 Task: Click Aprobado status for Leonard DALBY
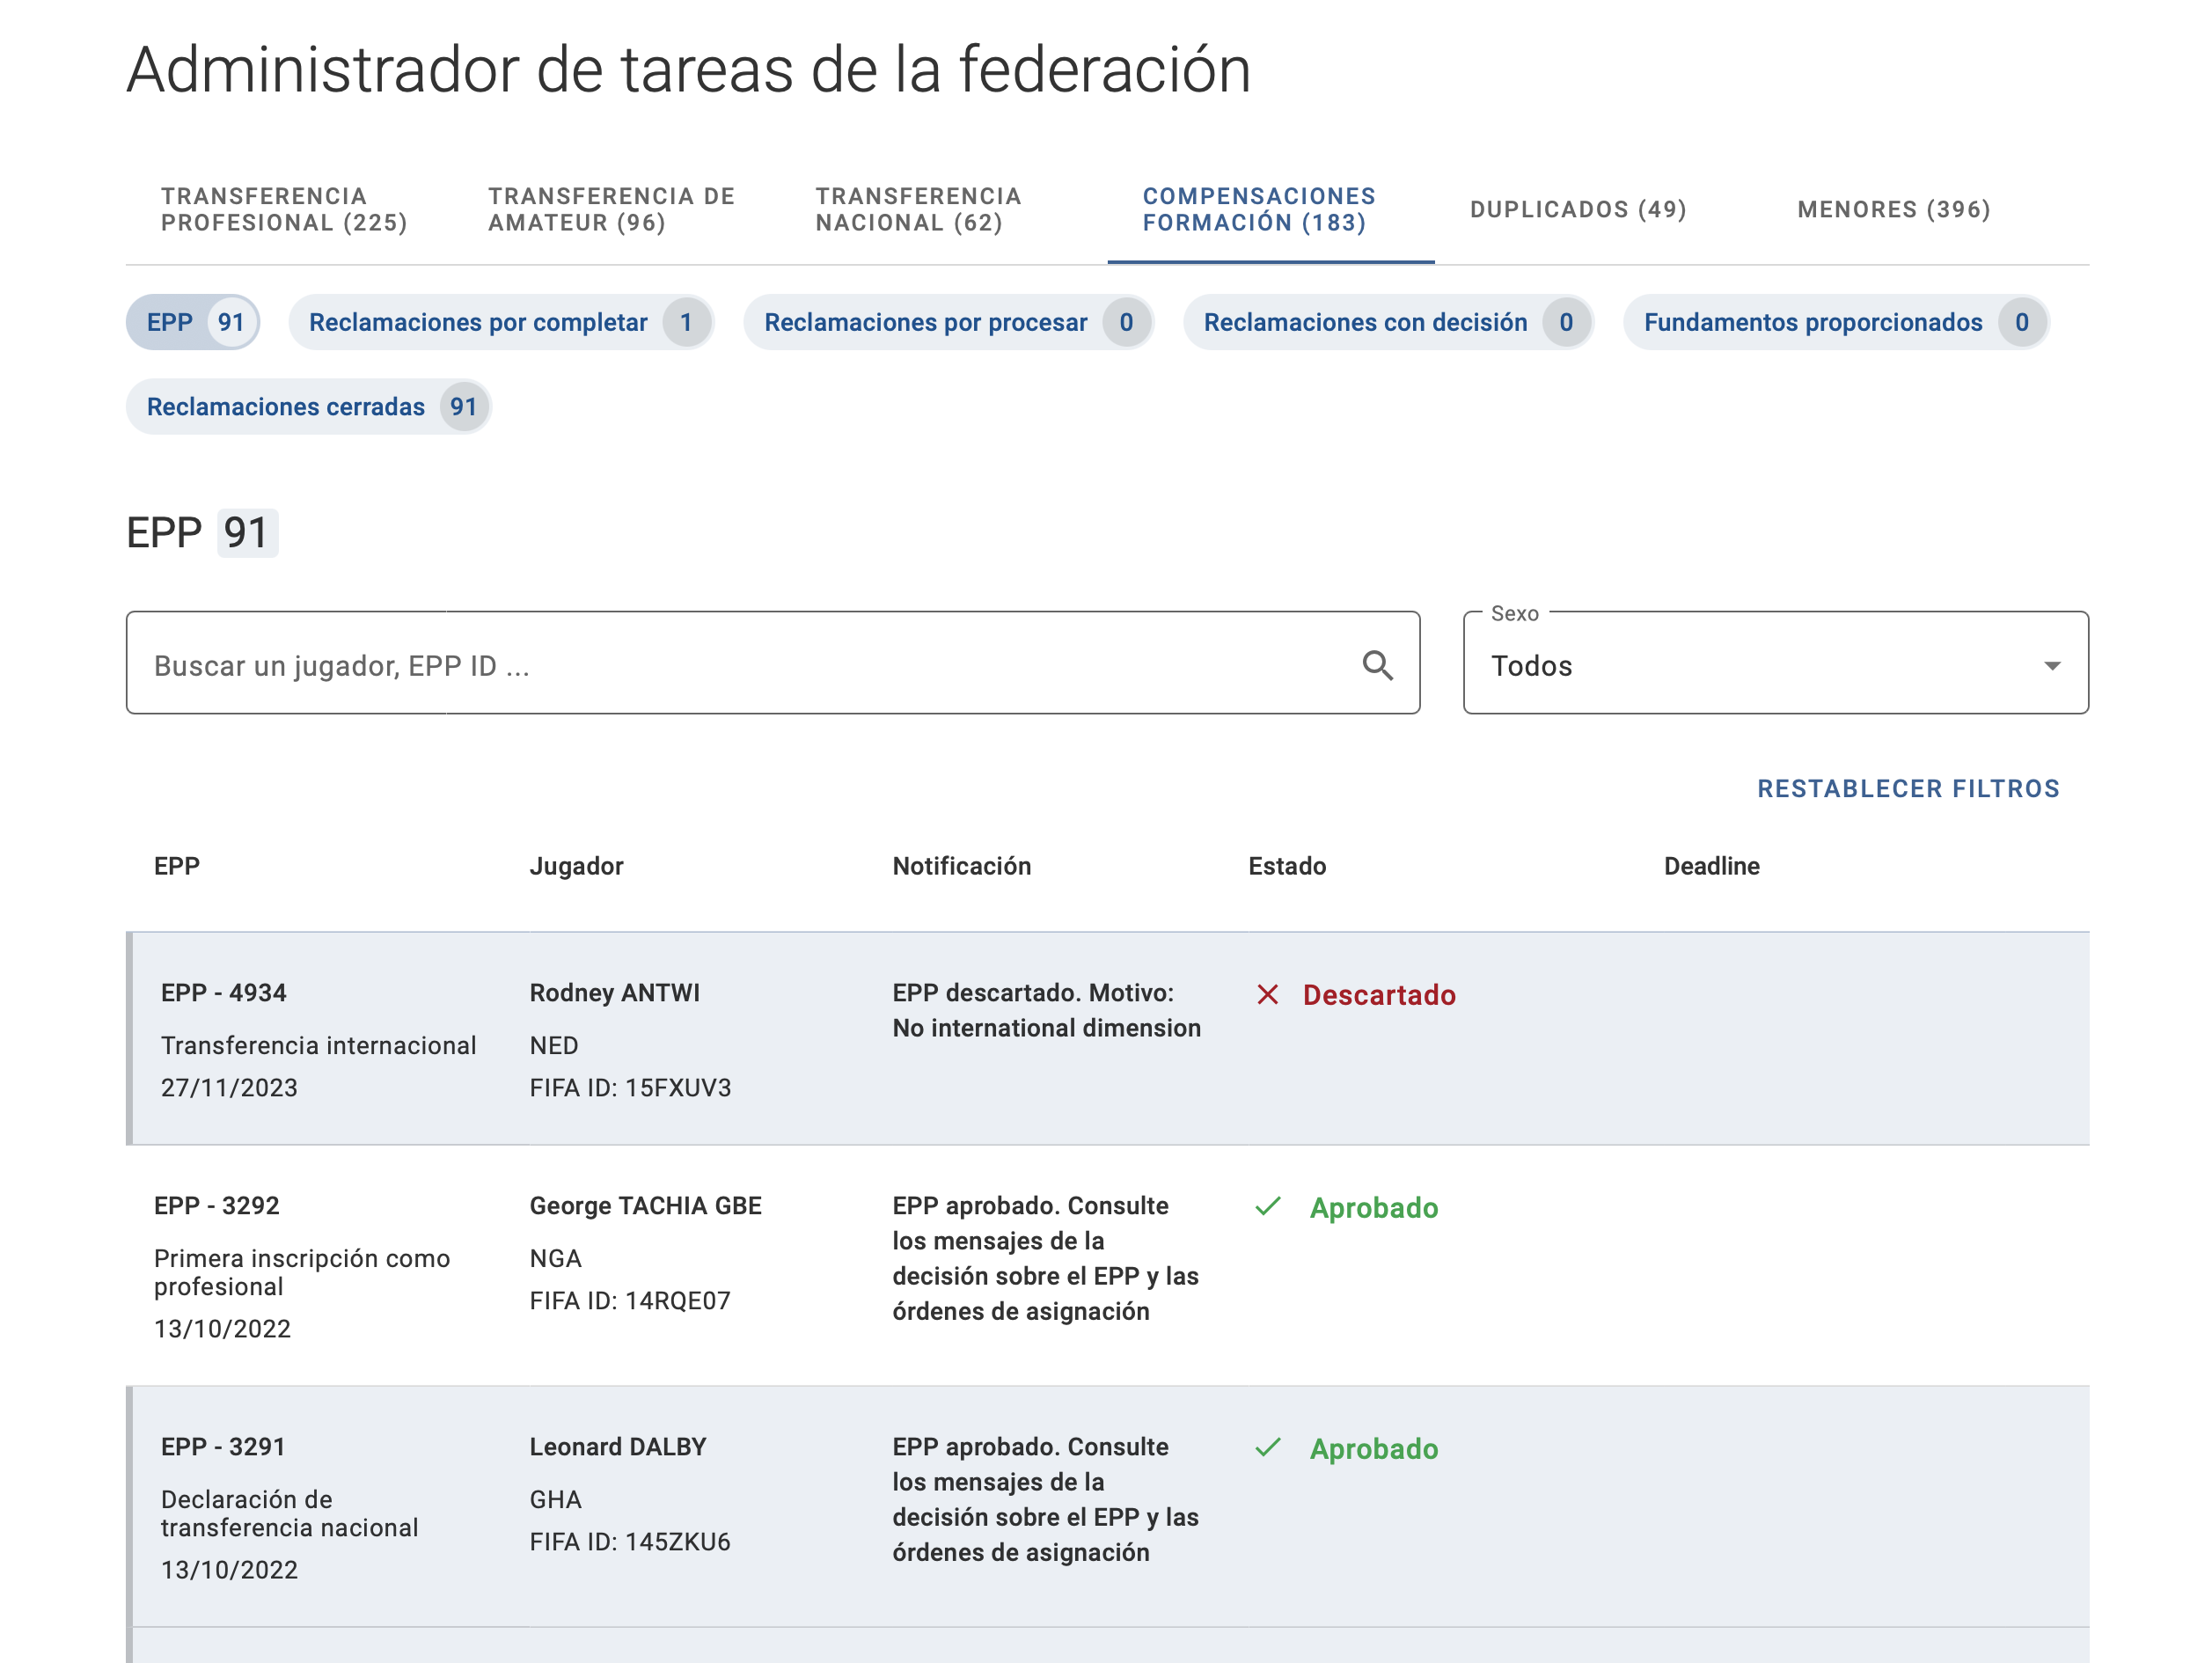click(1374, 1449)
